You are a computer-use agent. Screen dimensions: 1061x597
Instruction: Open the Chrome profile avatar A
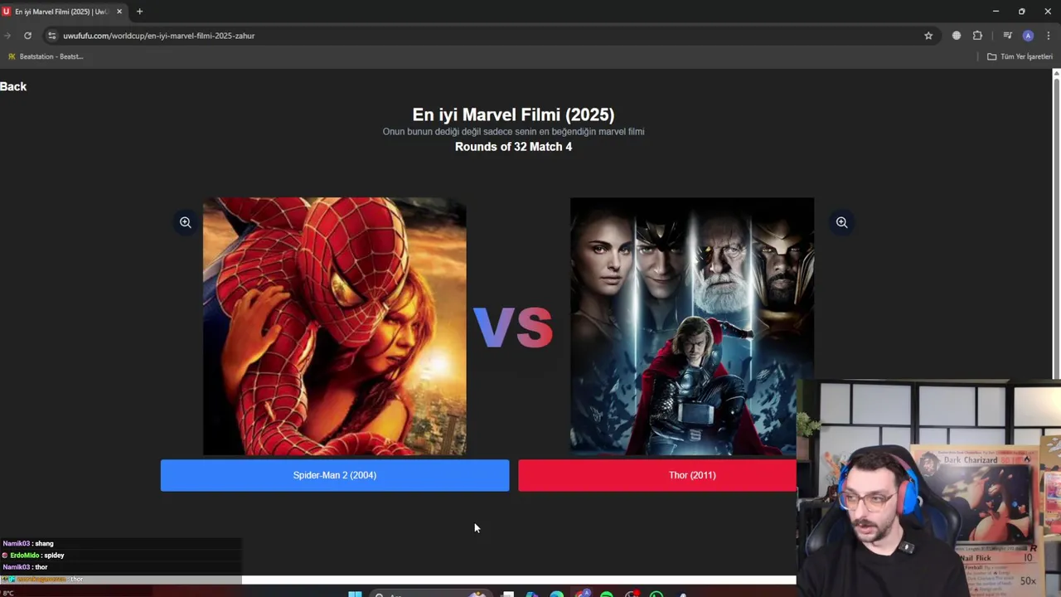pyautogui.click(x=1028, y=36)
